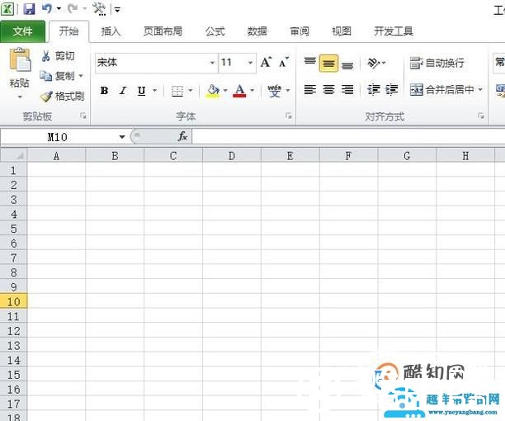This screenshot has height=421, width=505.
Task: Open the fill color dropdown arrow
Action: [225, 91]
